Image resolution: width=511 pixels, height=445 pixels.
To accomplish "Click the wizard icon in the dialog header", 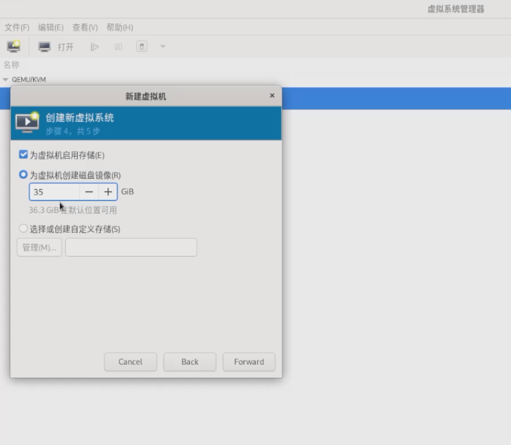I will tap(27, 122).
